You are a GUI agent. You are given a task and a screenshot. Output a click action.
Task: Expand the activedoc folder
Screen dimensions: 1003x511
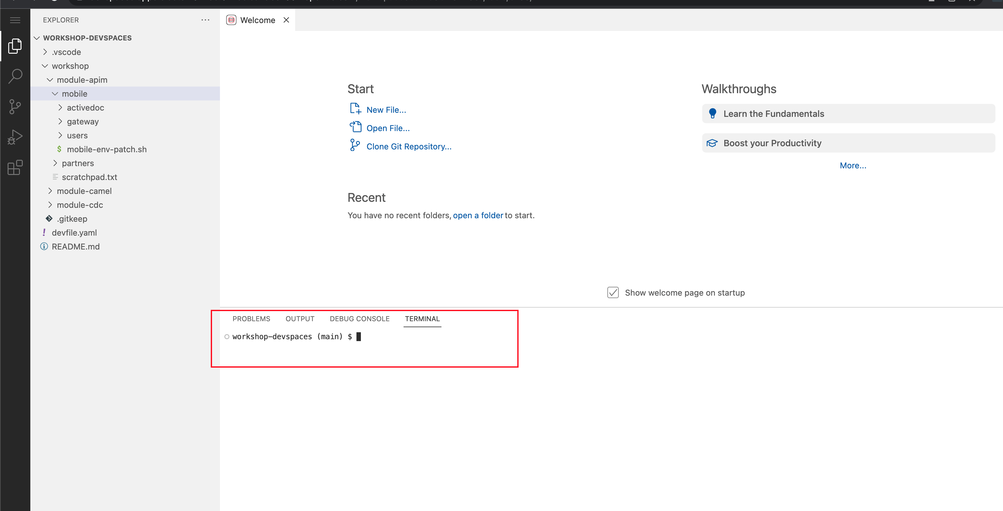pos(60,107)
